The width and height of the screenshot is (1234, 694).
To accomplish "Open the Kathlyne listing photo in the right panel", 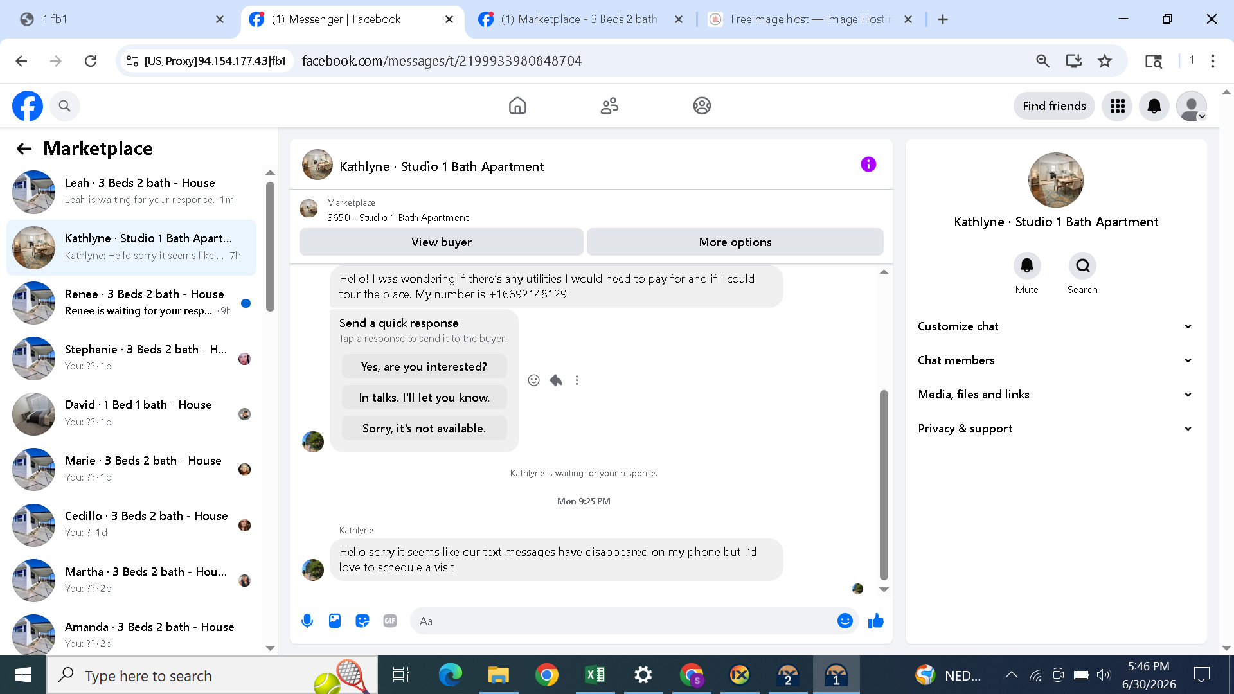I will click(1056, 180).
